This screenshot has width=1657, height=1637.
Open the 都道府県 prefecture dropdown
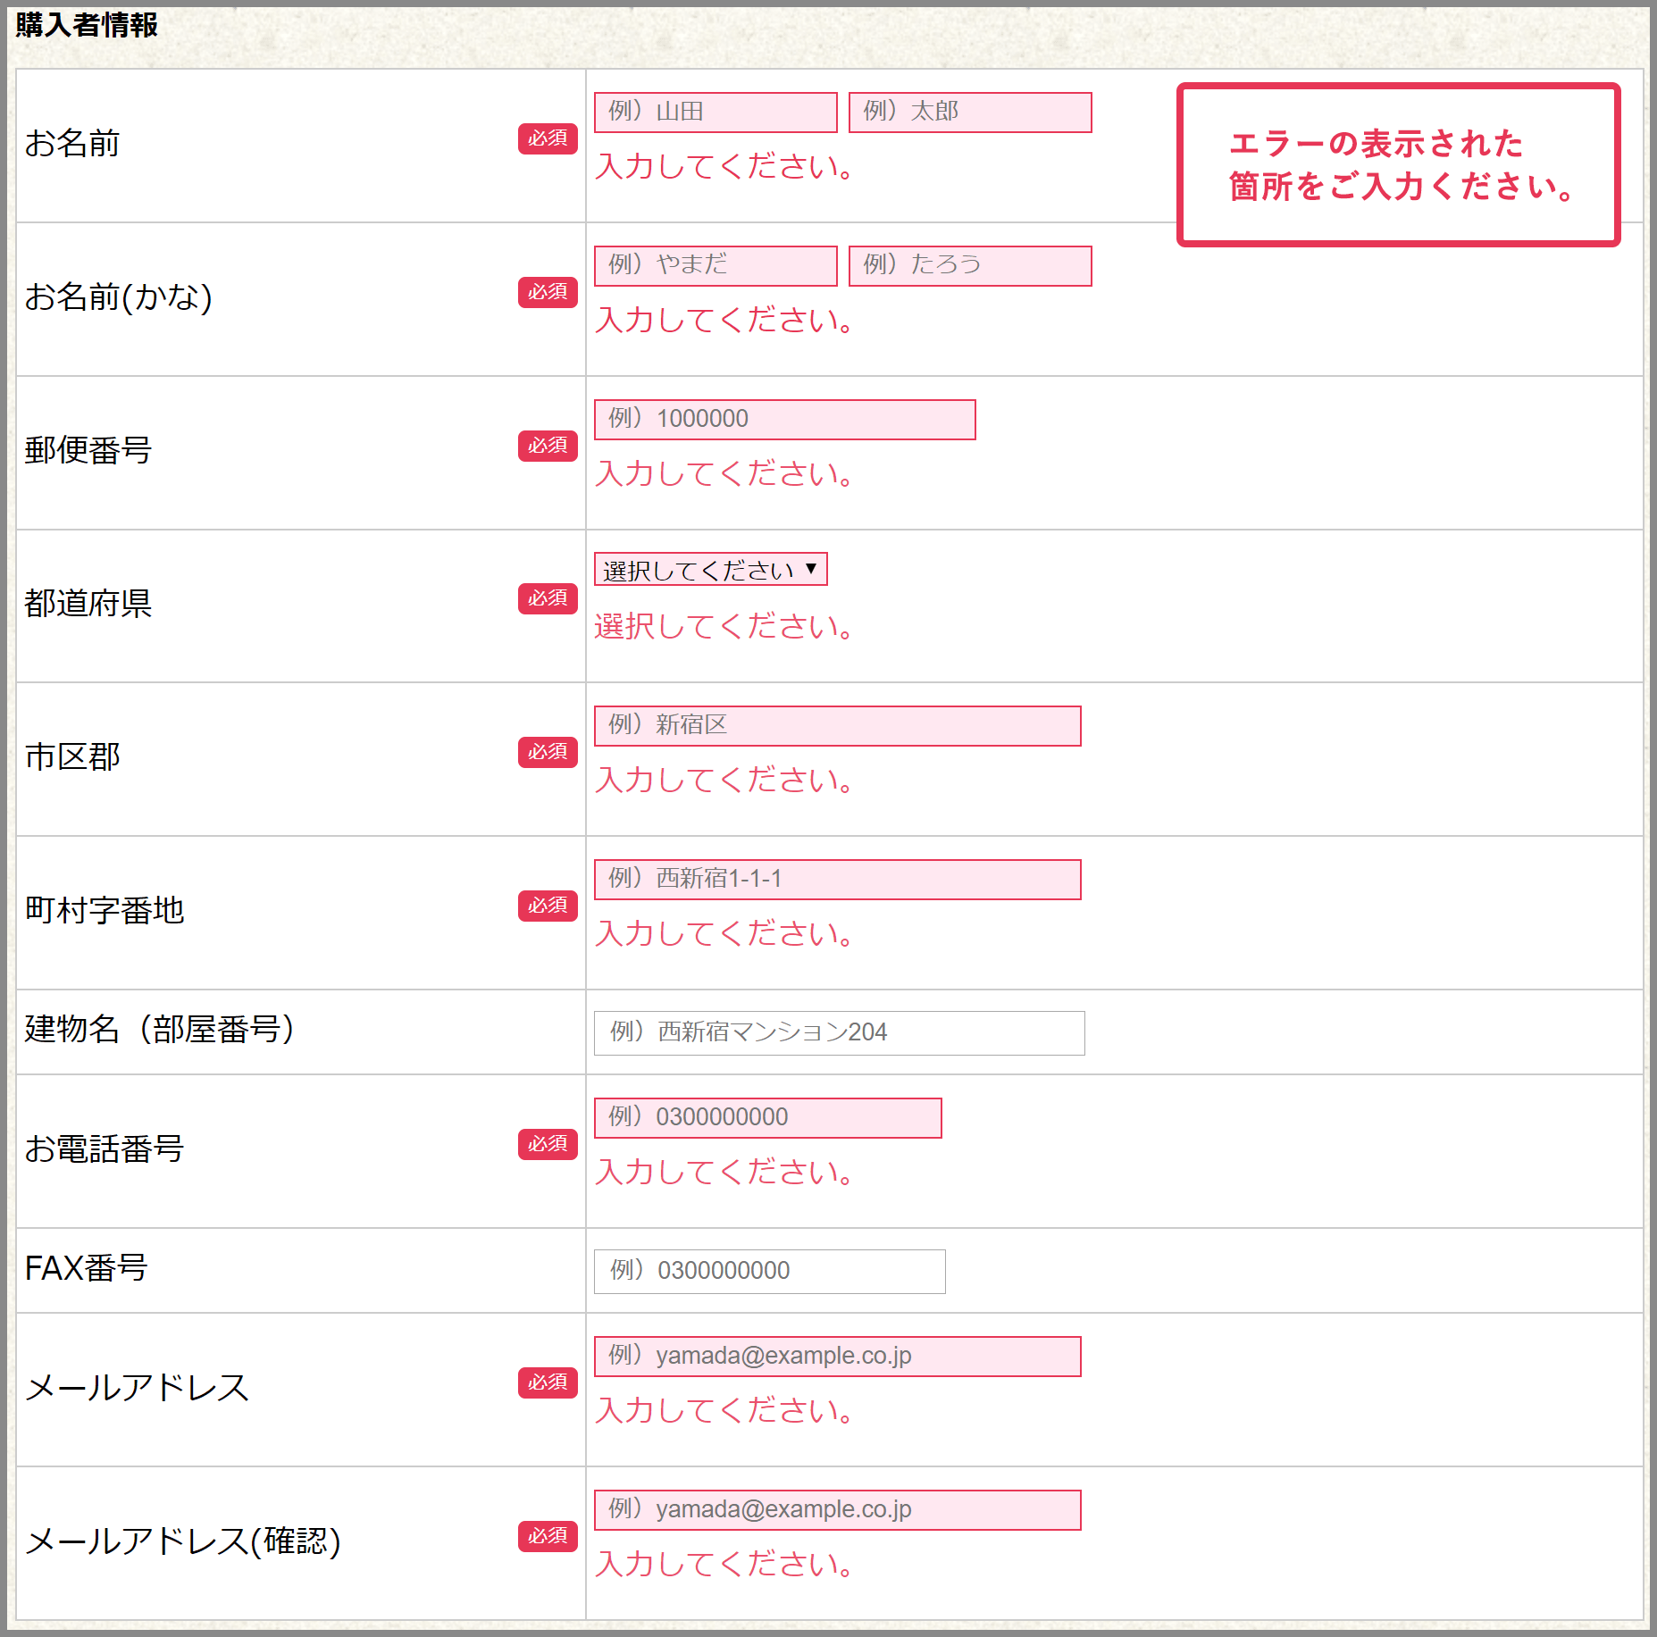(710, 570)
